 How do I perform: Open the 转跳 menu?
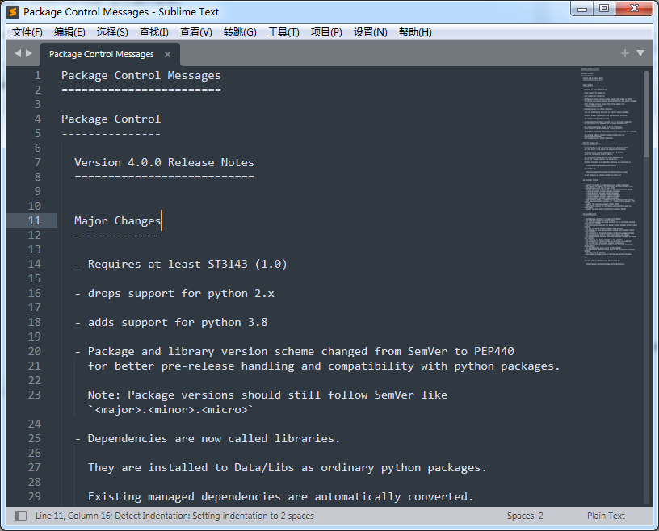pyautogui.click(x=238, y=31)
